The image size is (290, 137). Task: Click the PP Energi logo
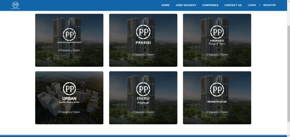(x=143, y=93)
